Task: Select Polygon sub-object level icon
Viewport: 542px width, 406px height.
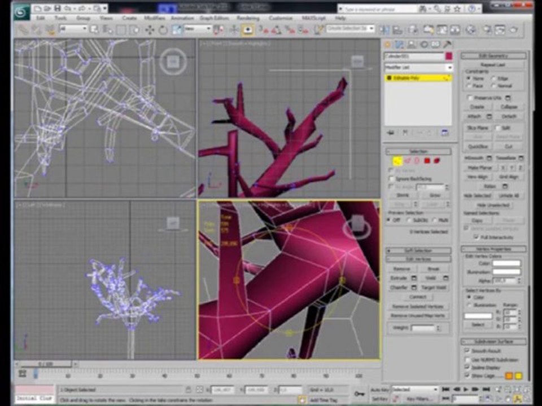Action: click(x=427, y=161)
